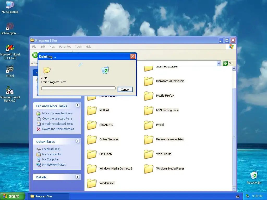Open the File menu
This screenshot has width=267, height=200.
[34, 47]
